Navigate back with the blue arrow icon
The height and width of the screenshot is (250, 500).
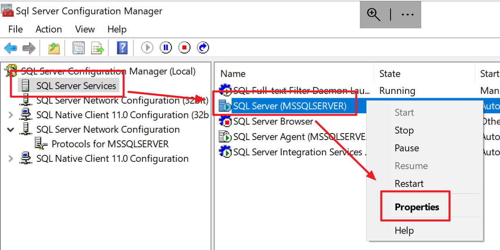(10, 47)
